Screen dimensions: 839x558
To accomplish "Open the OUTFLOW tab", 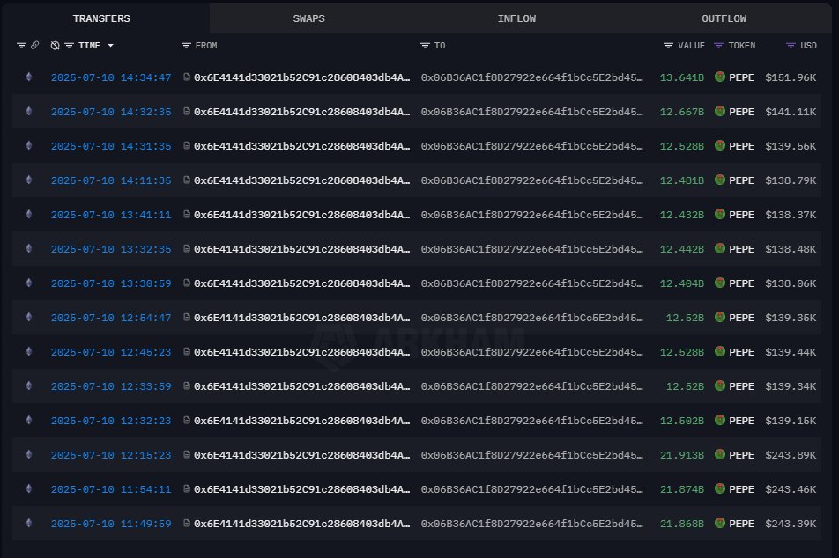I will (x=724, y=18).
